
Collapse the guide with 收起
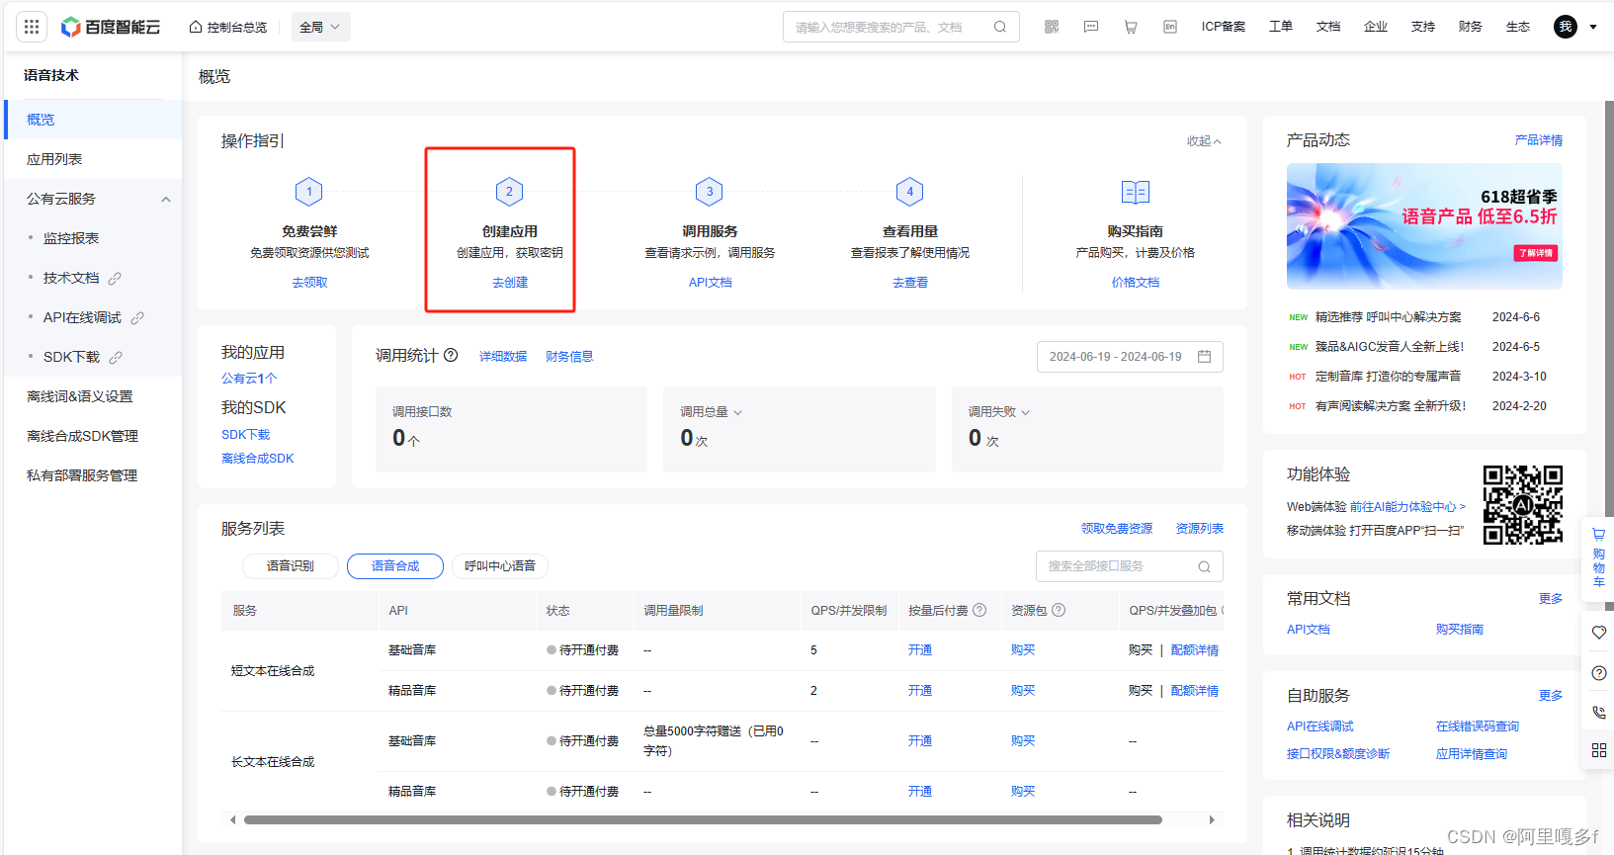point(1204,141)
